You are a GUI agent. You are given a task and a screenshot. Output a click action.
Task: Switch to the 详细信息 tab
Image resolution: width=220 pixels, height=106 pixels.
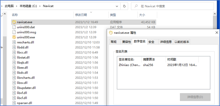click(x=166, y=42)
